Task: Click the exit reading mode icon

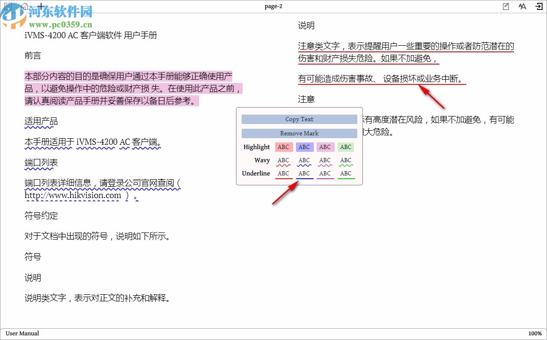Action: coord(539,6)
